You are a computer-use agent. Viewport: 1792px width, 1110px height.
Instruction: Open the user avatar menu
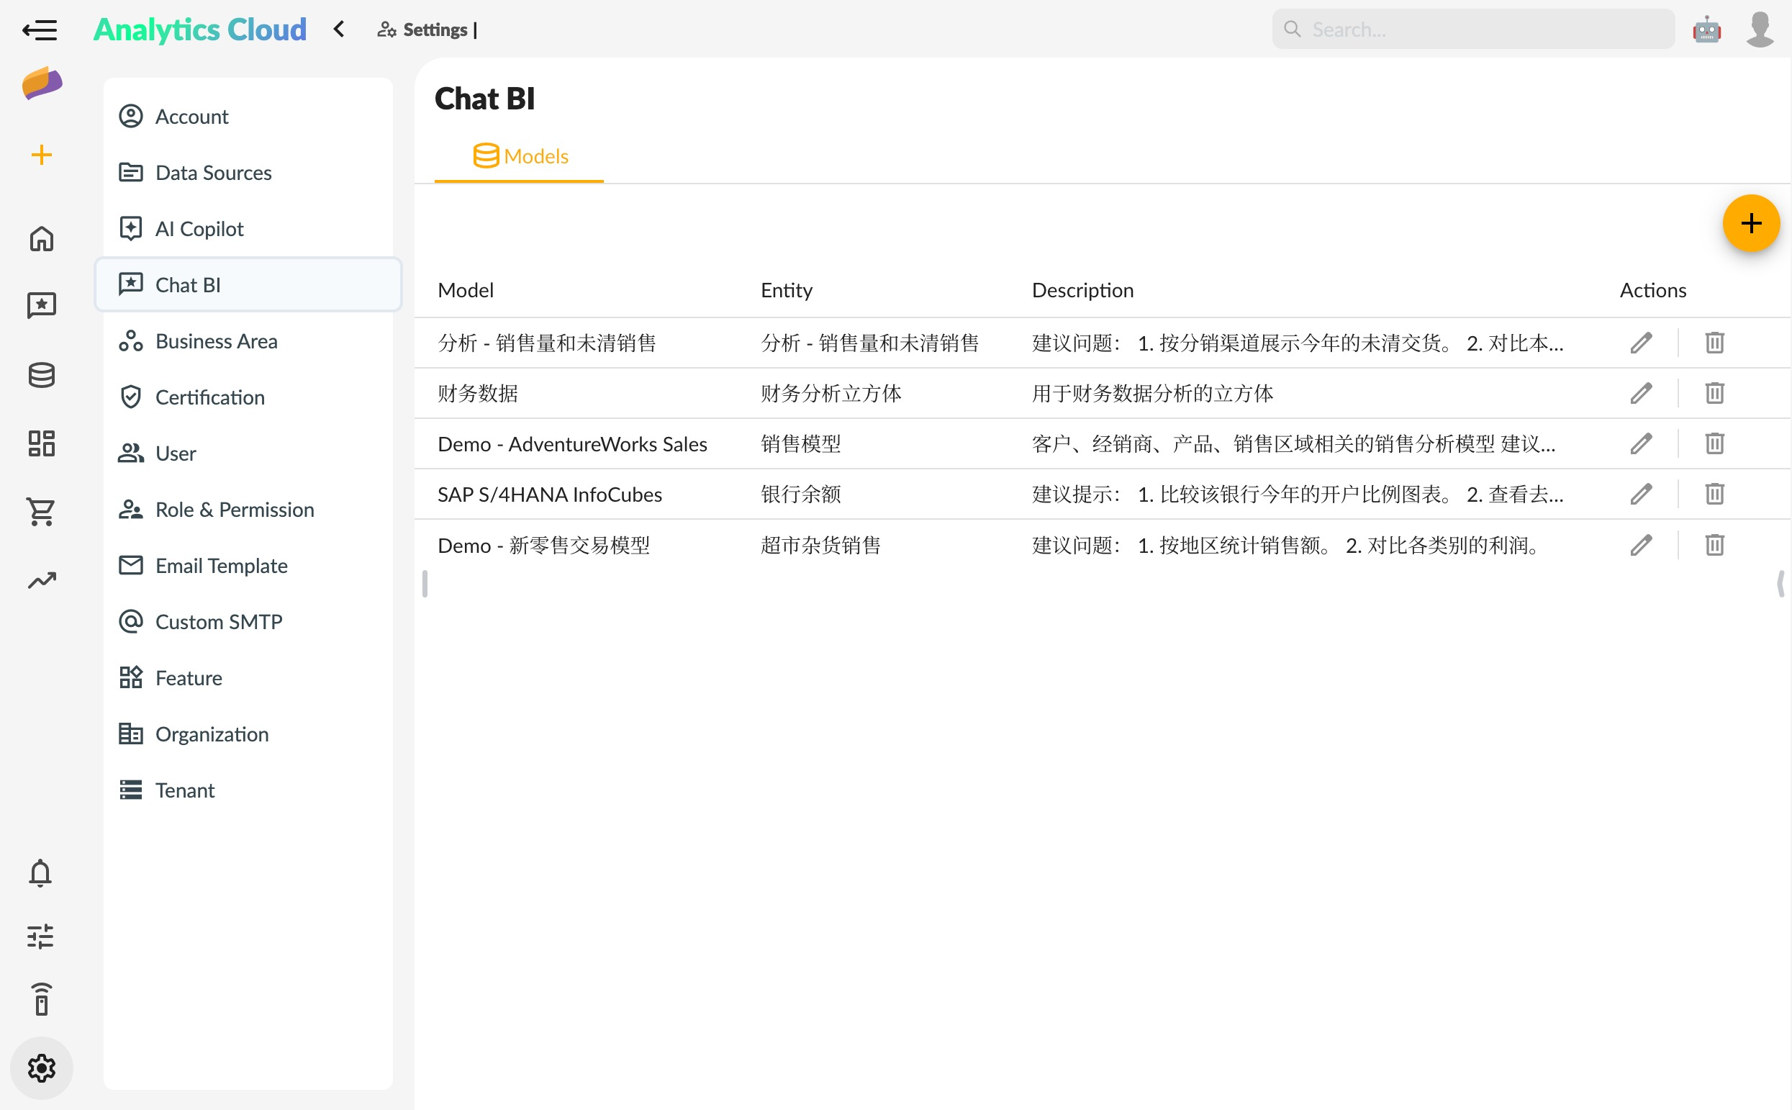1759,30
